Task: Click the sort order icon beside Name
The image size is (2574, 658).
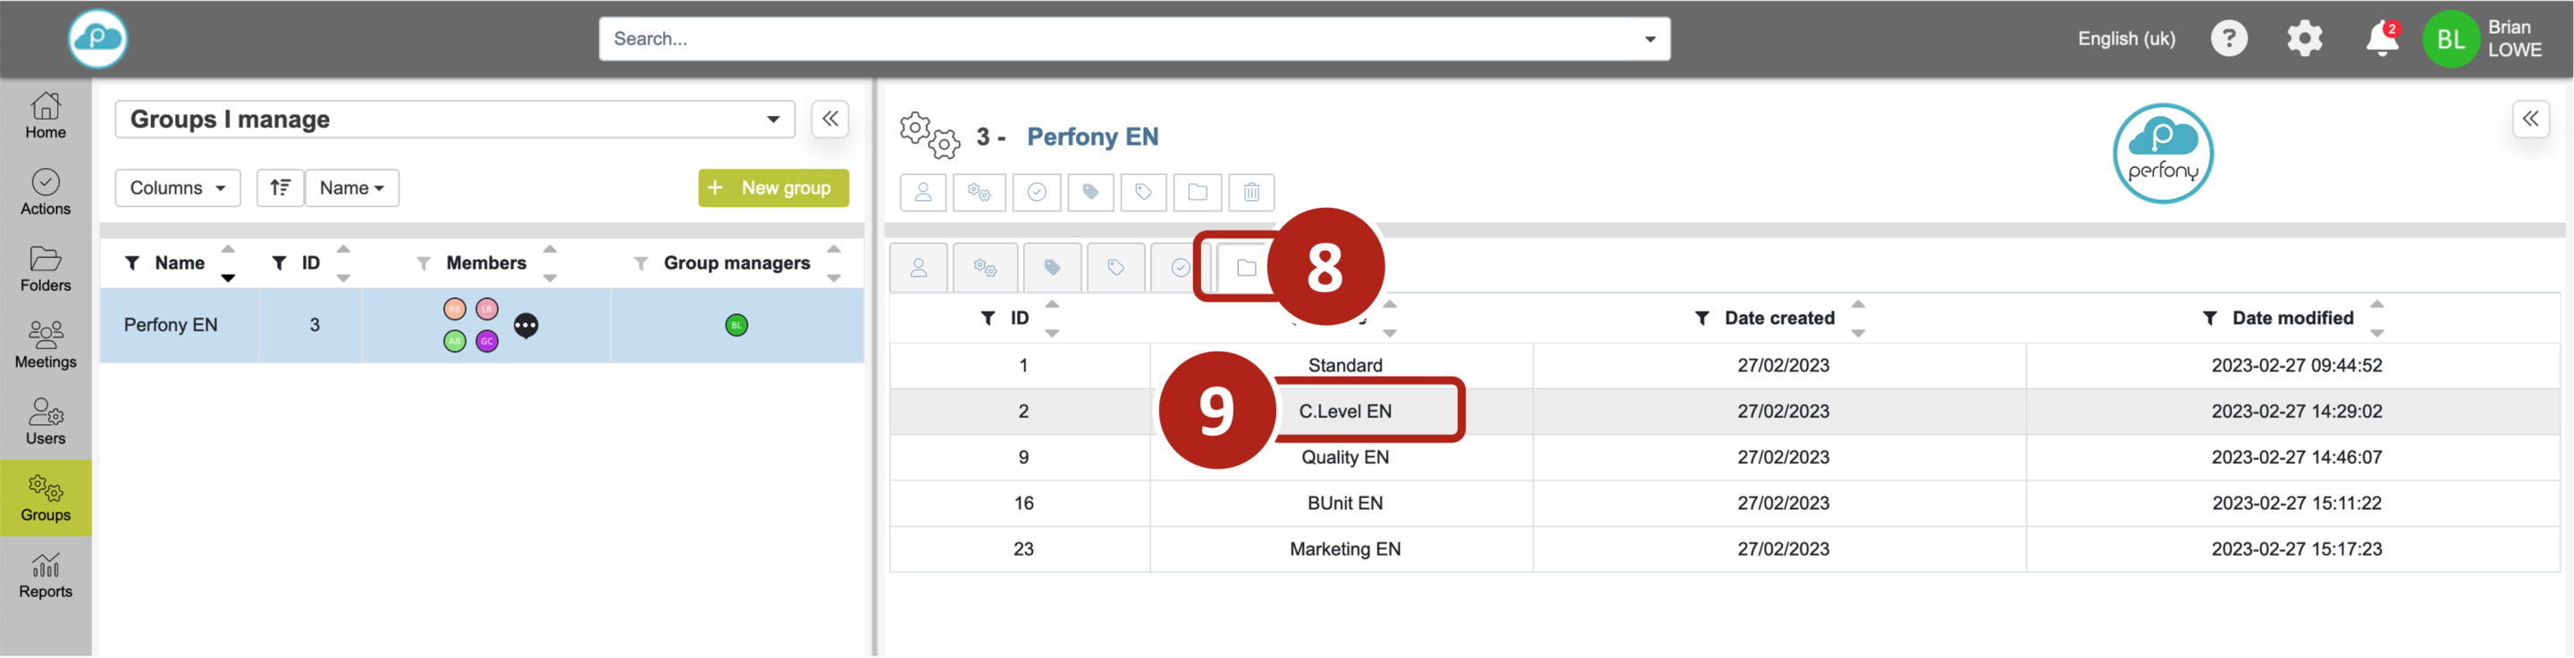Action: coord(280,187)
